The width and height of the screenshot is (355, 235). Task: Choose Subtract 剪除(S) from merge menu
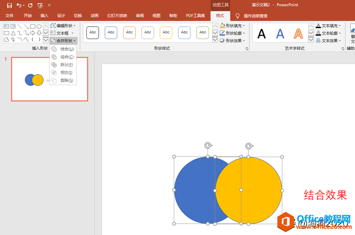point(63,80)
